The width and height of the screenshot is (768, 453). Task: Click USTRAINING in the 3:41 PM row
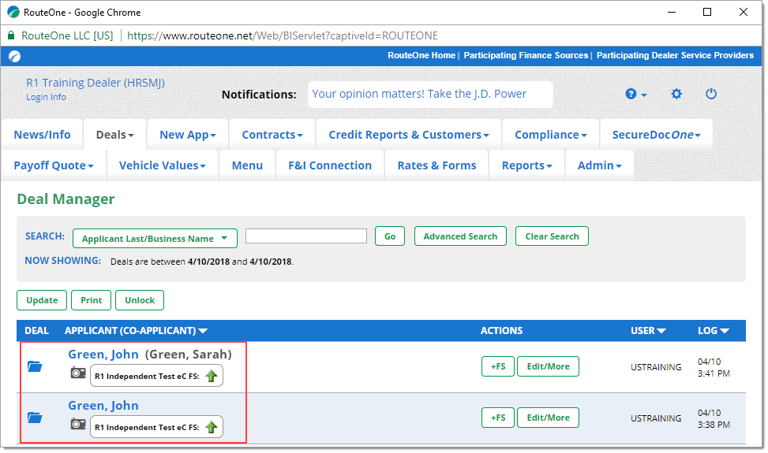pos(656,367)
